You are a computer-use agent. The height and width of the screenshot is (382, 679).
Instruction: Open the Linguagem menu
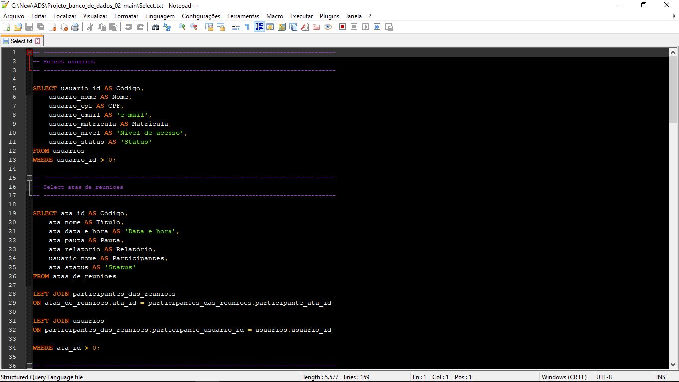[160, 16]
